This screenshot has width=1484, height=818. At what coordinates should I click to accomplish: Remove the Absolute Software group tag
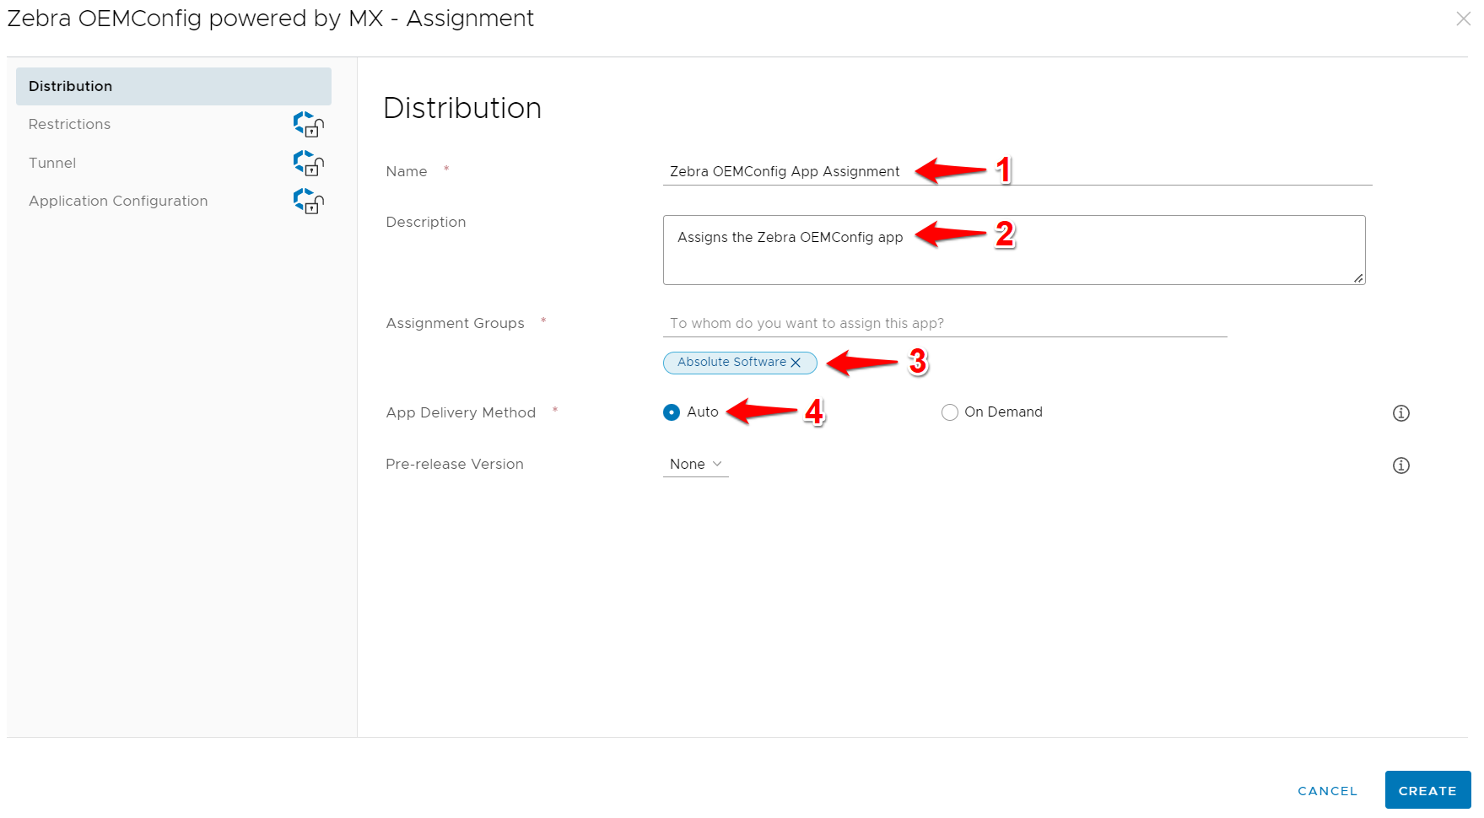point(796,363)
